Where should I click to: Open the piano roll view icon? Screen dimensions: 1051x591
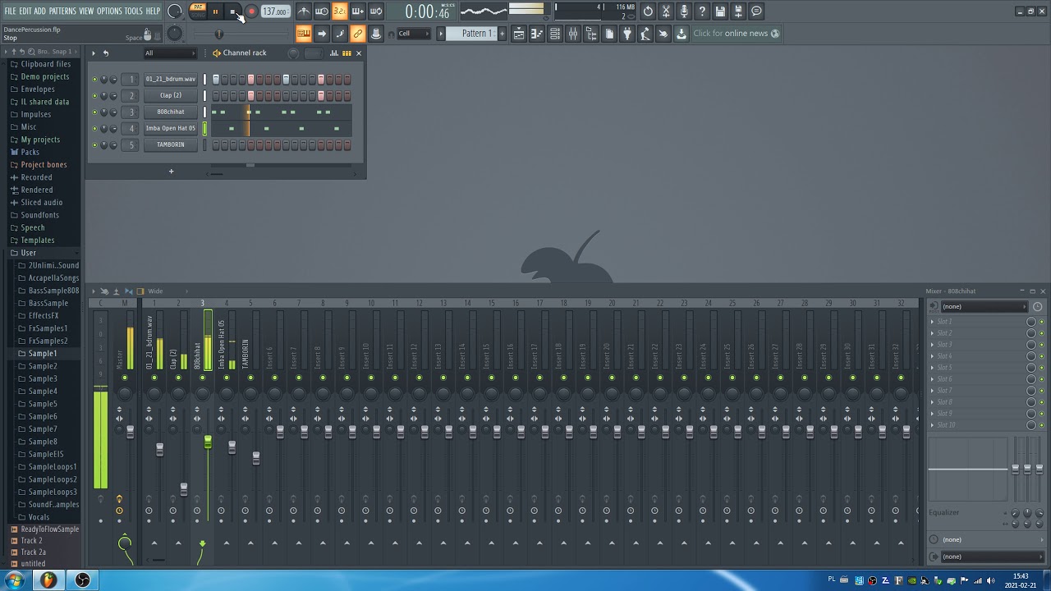click(537, 34)
